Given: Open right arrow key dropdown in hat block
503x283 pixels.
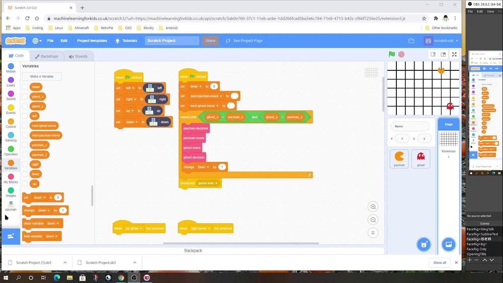Looking at the screenshot, I should point(201,229).
